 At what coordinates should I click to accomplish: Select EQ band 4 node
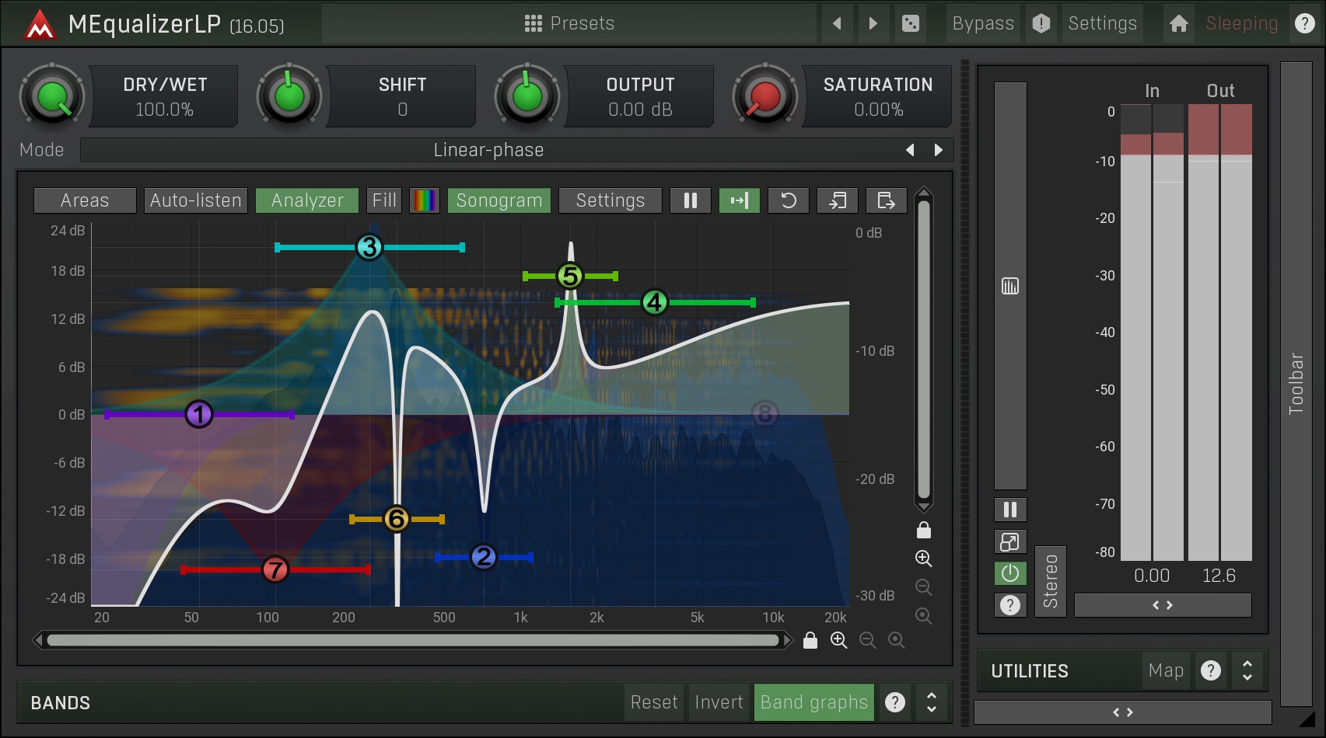click(x=655, y=302)
